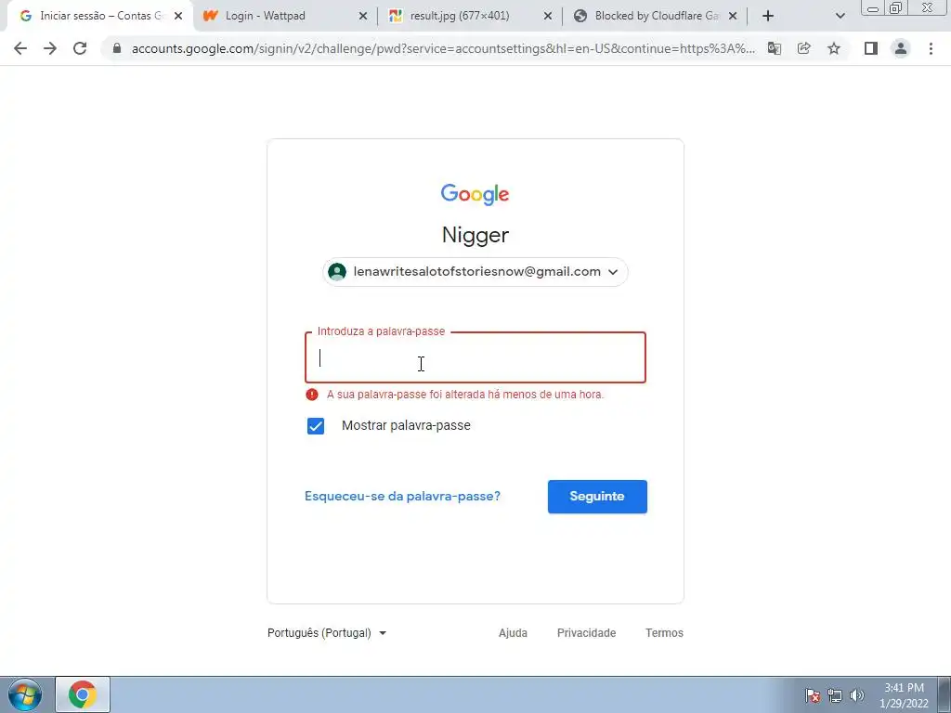Open the Chrome profile avatar
This screenshot has width=951, height=713.
(901, 48)
